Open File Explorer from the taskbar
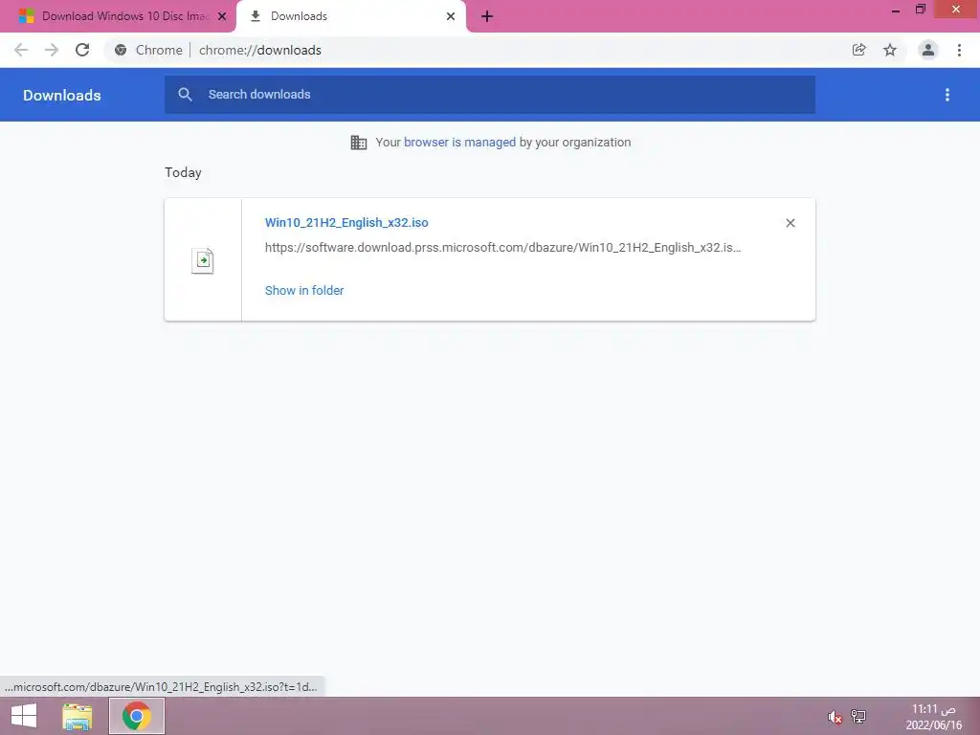 pyautogui.click(x=78, y=716)
